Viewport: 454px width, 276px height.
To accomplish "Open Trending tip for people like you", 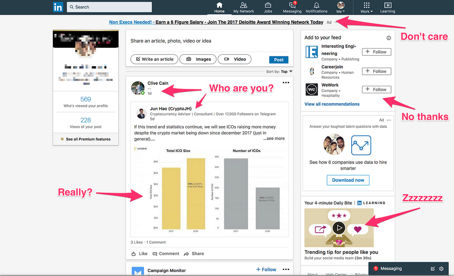I will (341, 252).
